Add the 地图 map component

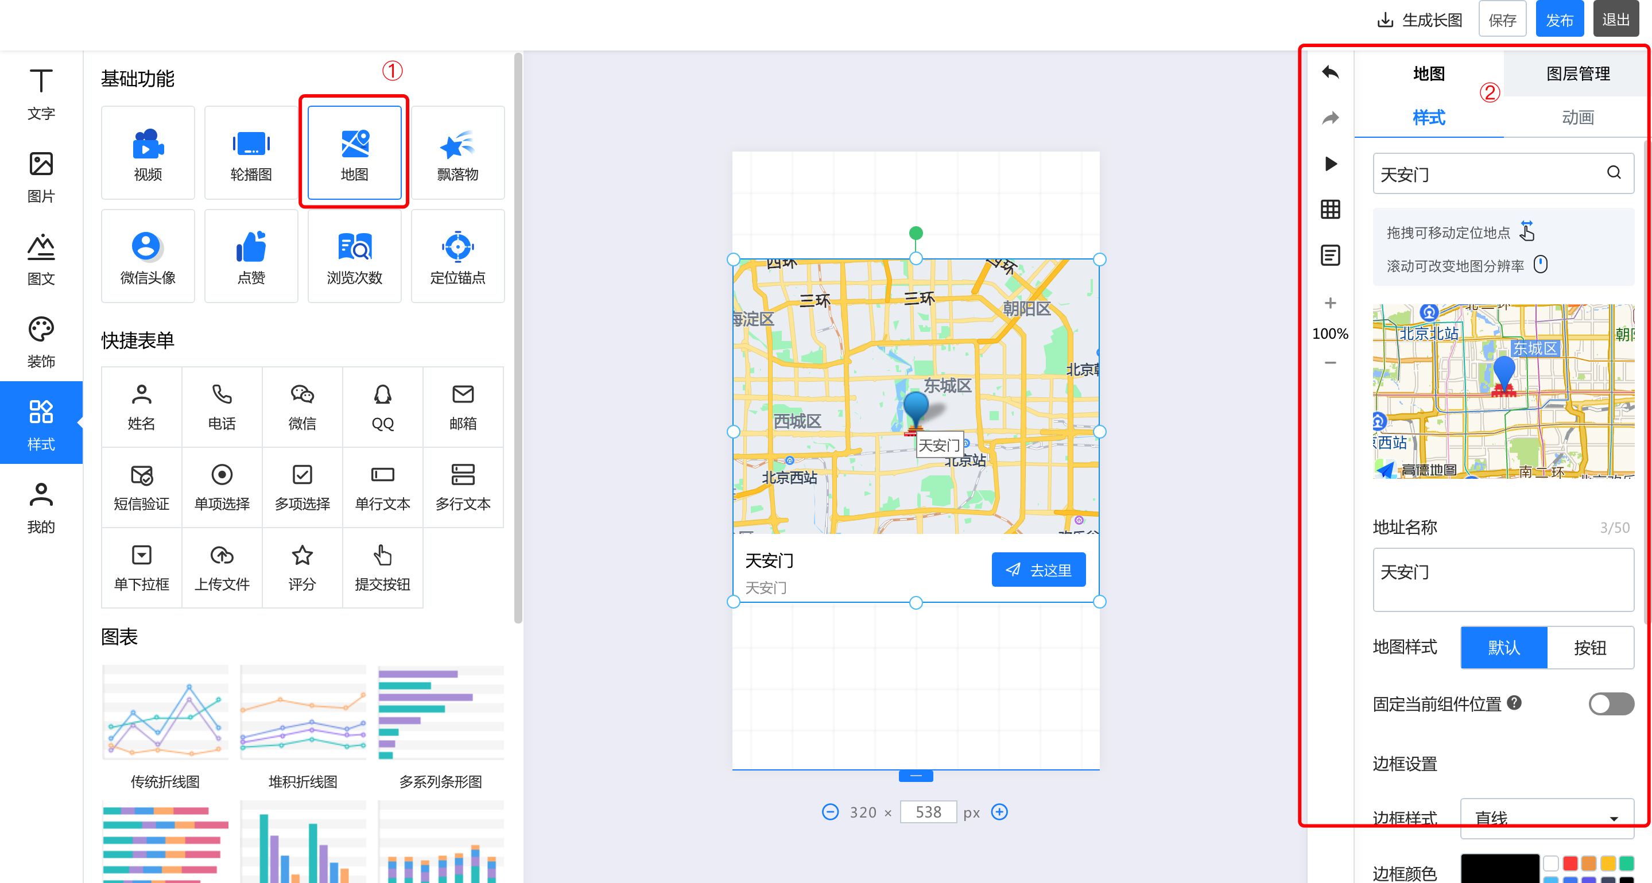(x=354, y=153)
